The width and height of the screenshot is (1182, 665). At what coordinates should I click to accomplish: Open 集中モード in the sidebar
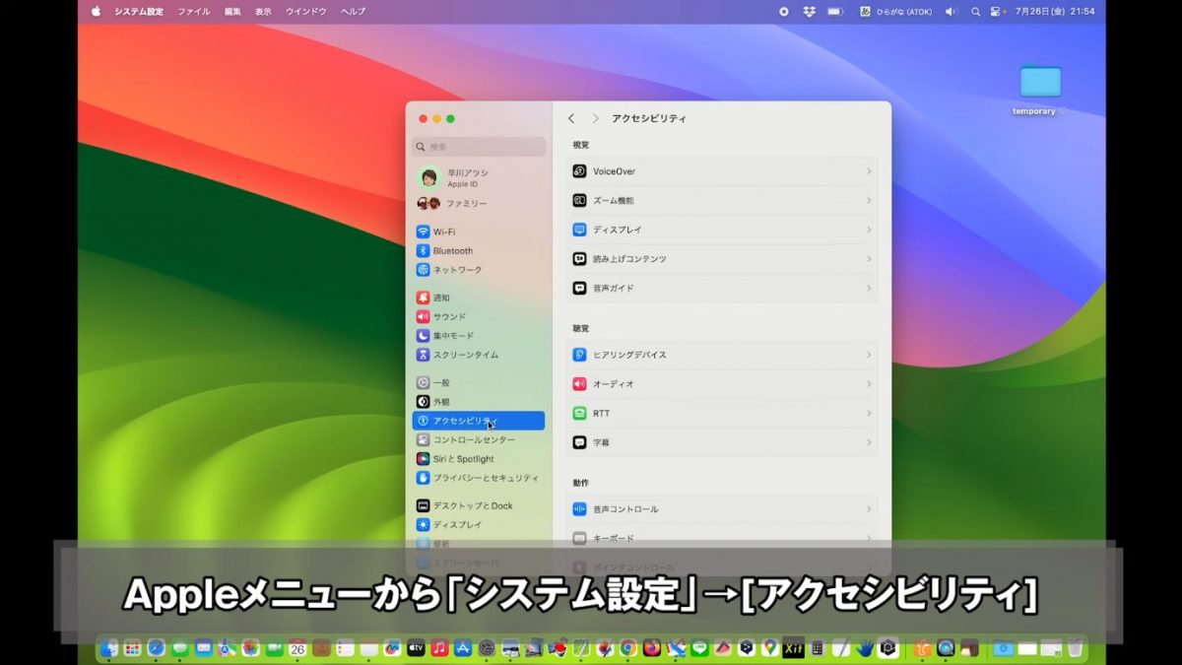pos(479,335)
